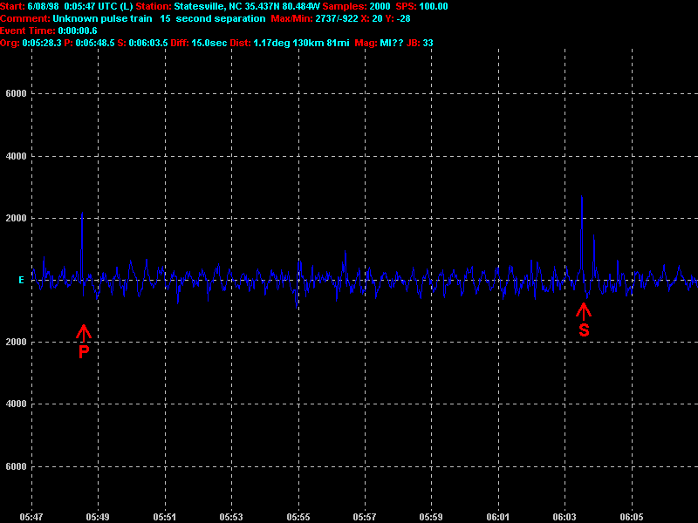
Task: Pick the 06:01 time axis label
Action: coord(497,516)
